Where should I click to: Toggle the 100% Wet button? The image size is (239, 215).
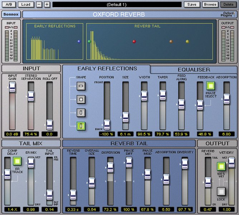pos(221,166)
